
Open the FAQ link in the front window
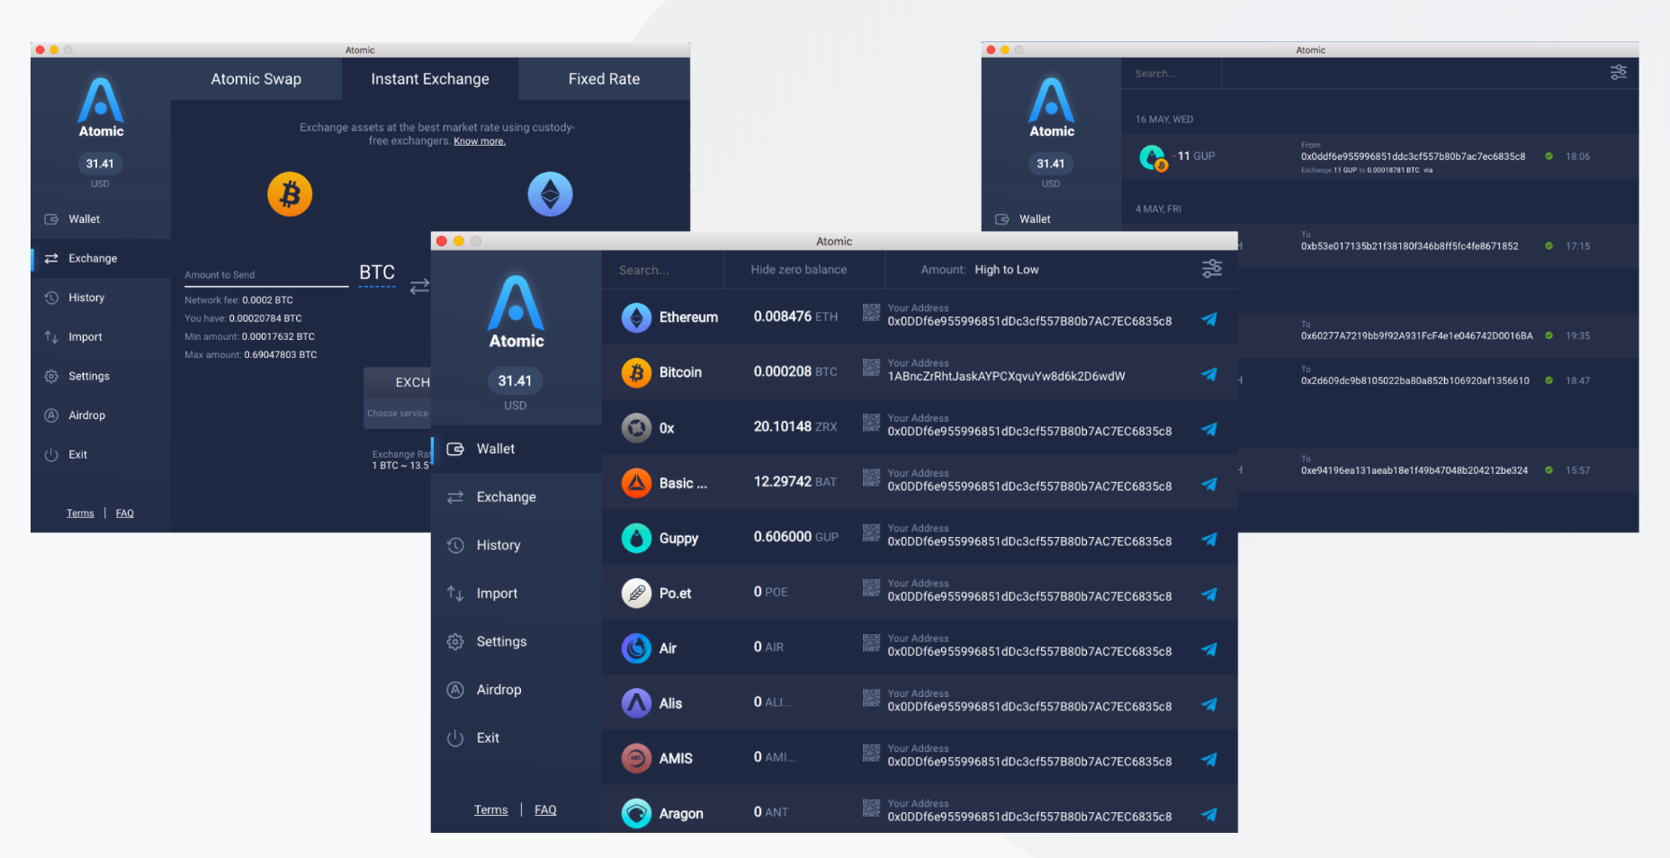click(x=545, y=810)
